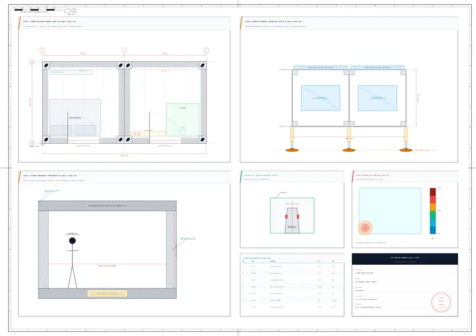Select the yellow floor insert in the section view
476x336 pixels.
[x=107, y=293]
